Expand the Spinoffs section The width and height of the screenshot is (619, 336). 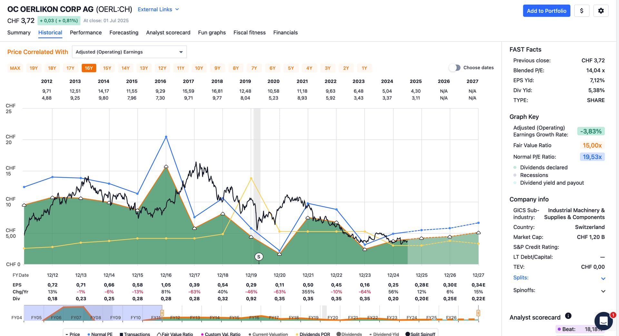coord(559,290)
